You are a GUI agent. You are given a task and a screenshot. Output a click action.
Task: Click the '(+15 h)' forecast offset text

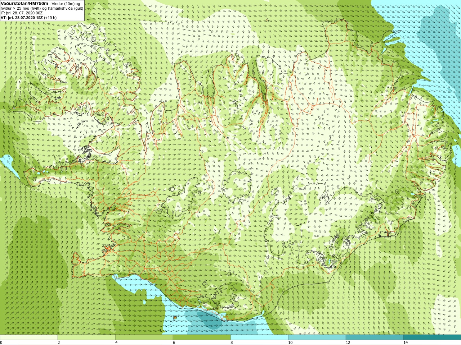coord(50,18)
